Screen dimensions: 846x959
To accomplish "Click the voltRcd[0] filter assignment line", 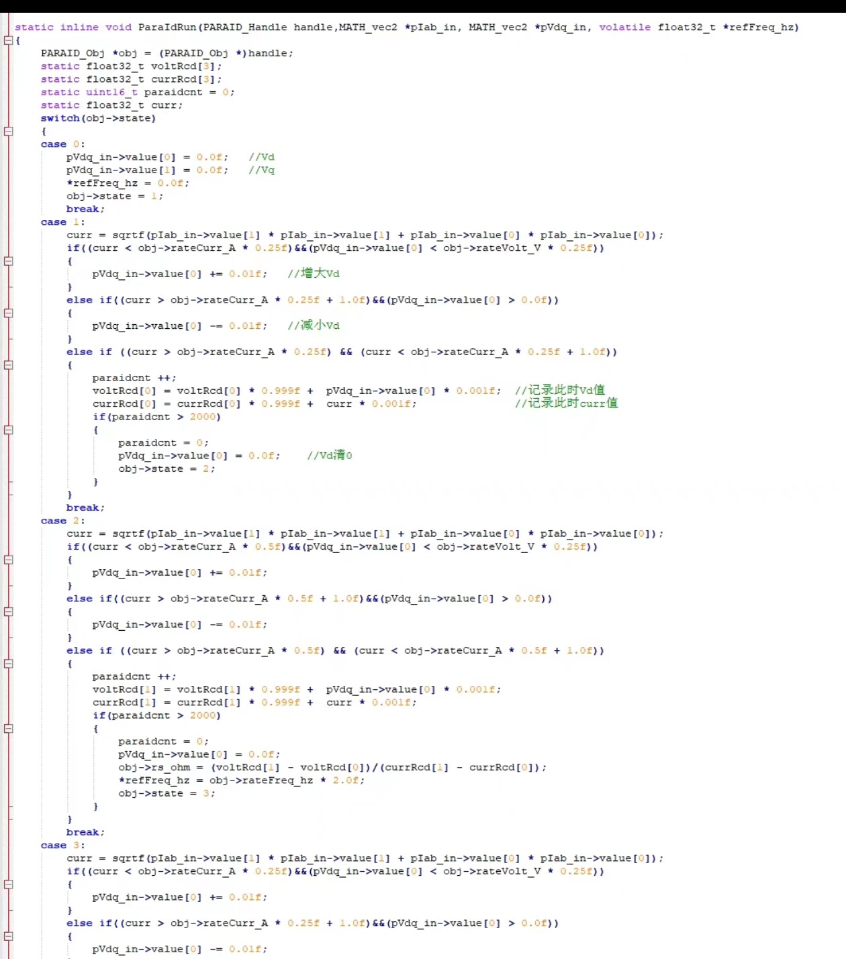I will 297,391.
